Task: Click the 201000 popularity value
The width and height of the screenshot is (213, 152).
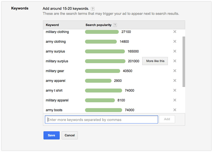Action: pos(134,61)
